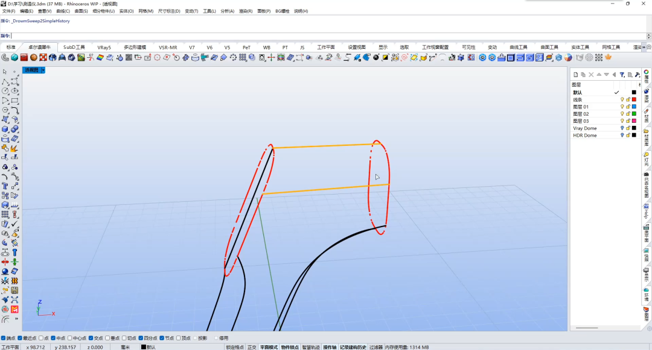Click the checkmark tool in left toolbar

pyautogui.click(x=14, y=224)
